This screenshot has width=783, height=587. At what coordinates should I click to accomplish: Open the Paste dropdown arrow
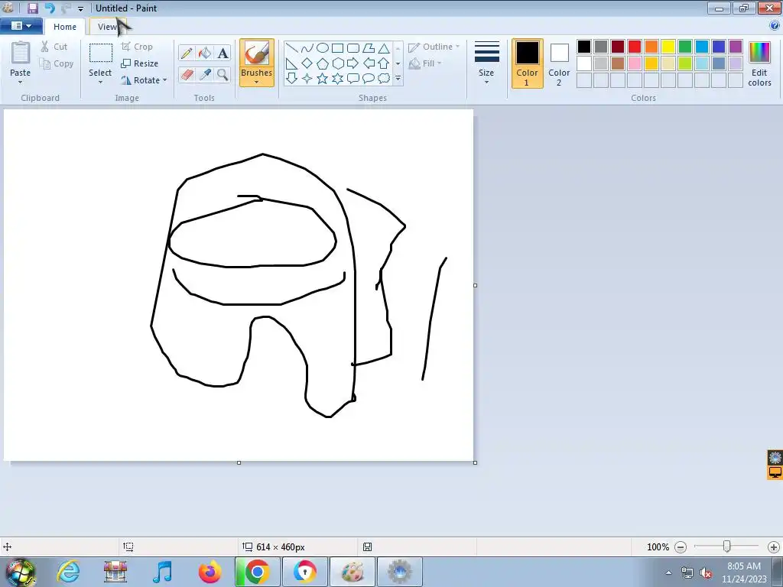[21, 83]
